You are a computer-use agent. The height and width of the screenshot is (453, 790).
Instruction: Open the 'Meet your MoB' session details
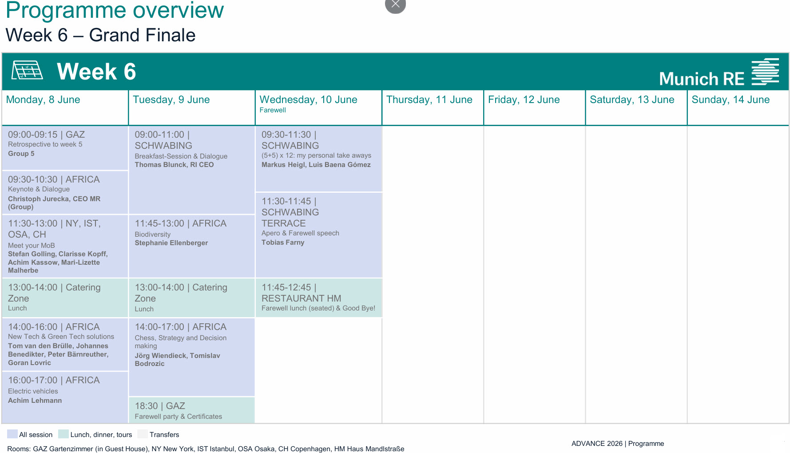(x=64, y=246)
